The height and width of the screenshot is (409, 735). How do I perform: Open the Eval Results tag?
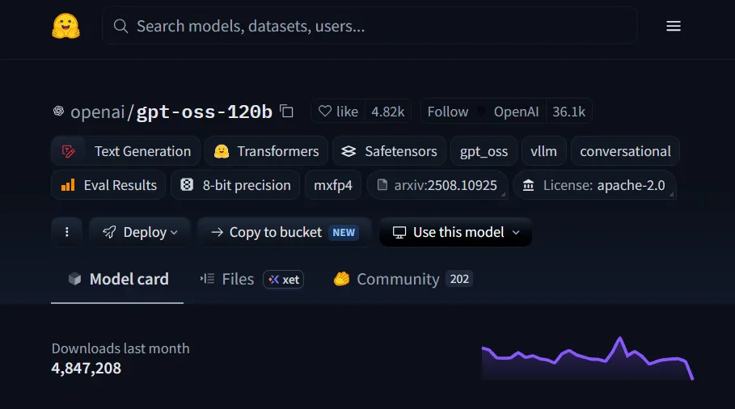pyautogui.click(x=108, y=185)
